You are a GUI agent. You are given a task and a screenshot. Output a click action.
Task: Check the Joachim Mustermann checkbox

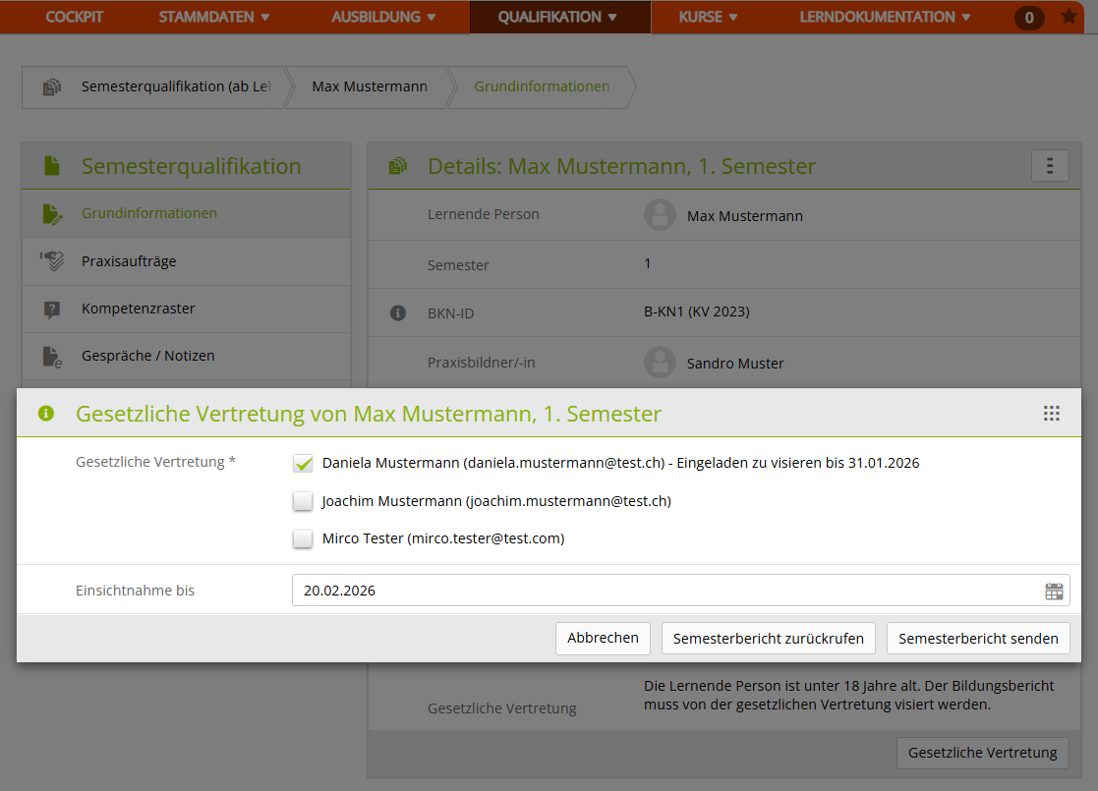[303, 501]
